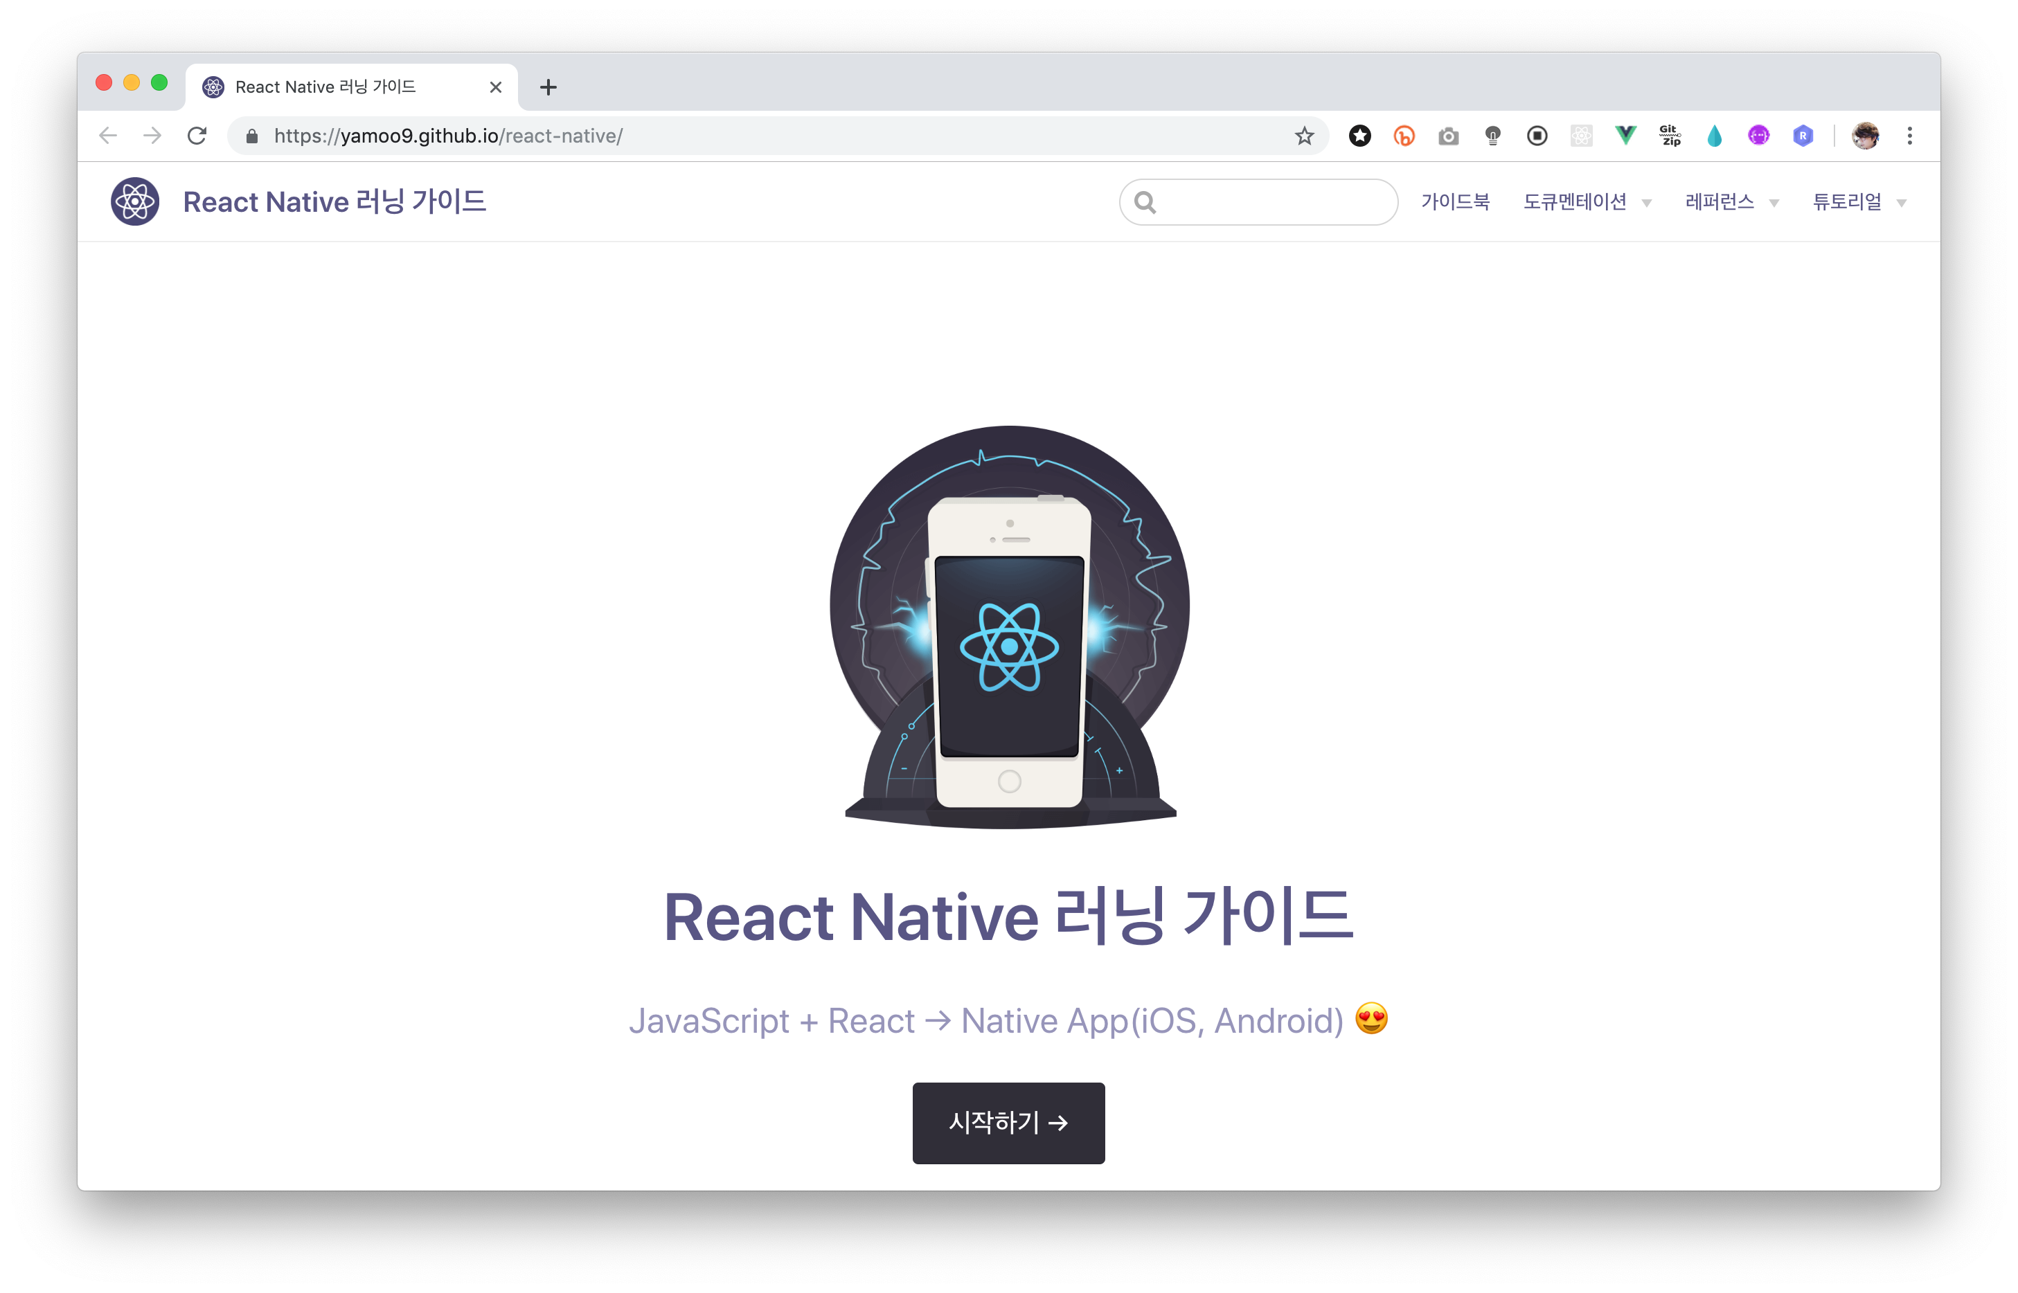Click the Vue devtools extension icon
Image resolution: width=2018 pixels, height=1293 pixels.
click(1625, 135)
